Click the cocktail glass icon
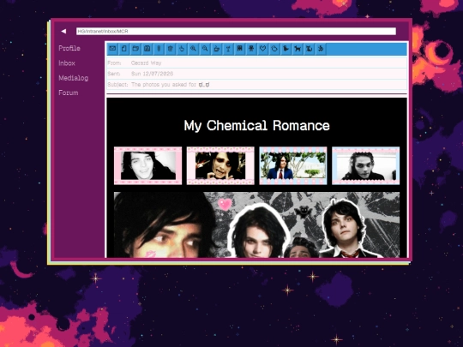Screen dimensions: 463x347 click(x=228, y=49)
